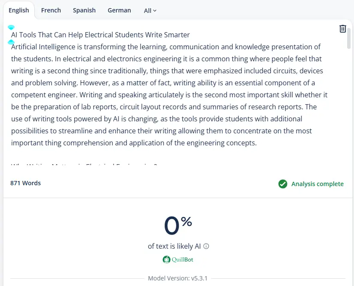354x286 pixels.
Task: Select the German language tab
Action: click(x=119, y=10)
